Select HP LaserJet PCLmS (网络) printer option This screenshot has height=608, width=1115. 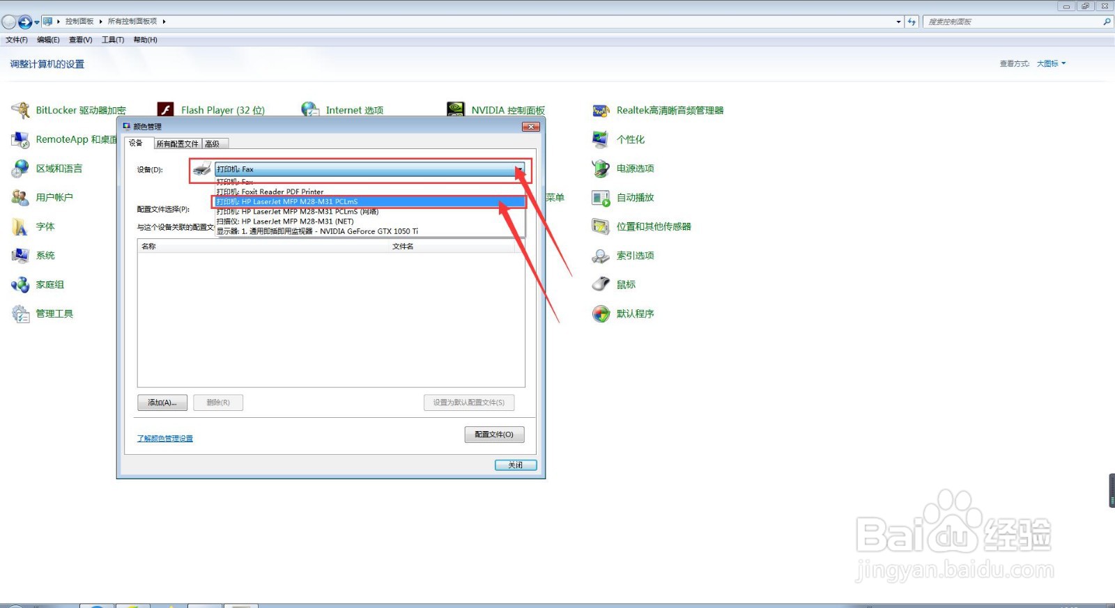tap(370, 211)
